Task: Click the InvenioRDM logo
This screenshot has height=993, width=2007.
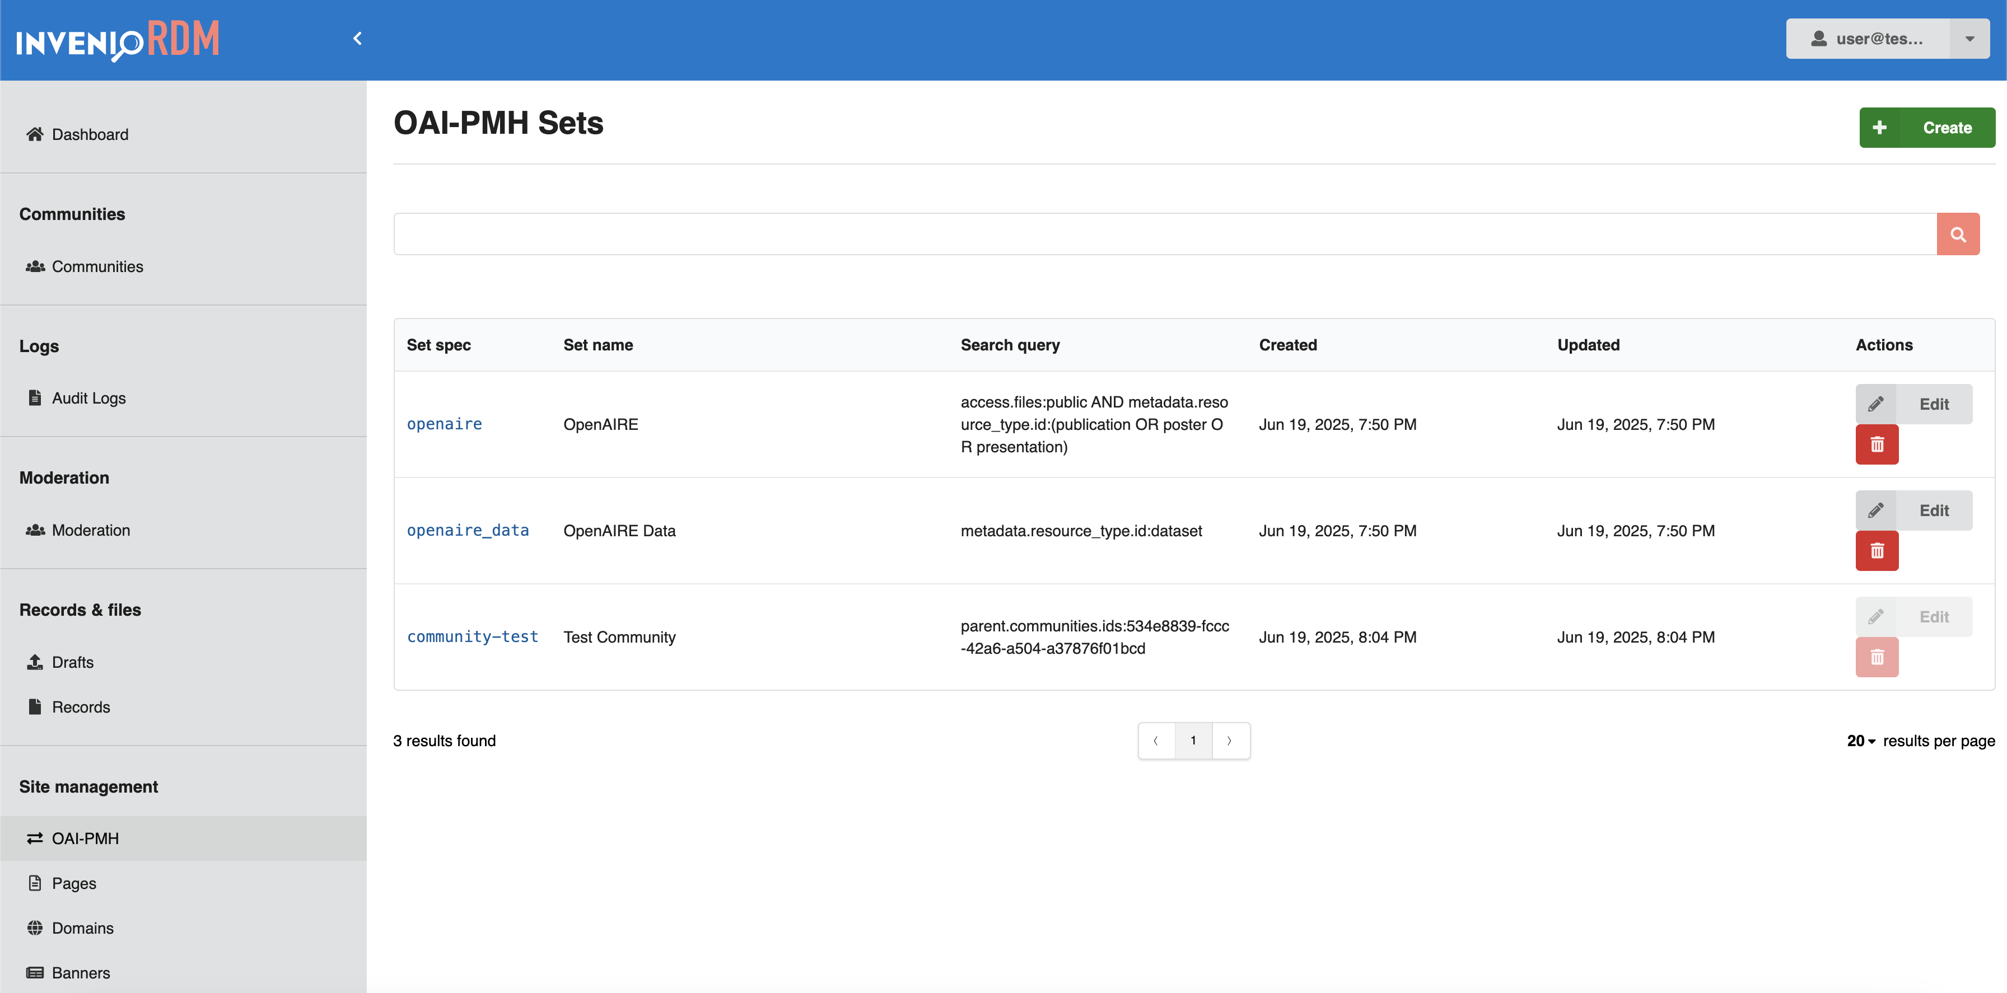Action: coord(118,39)
